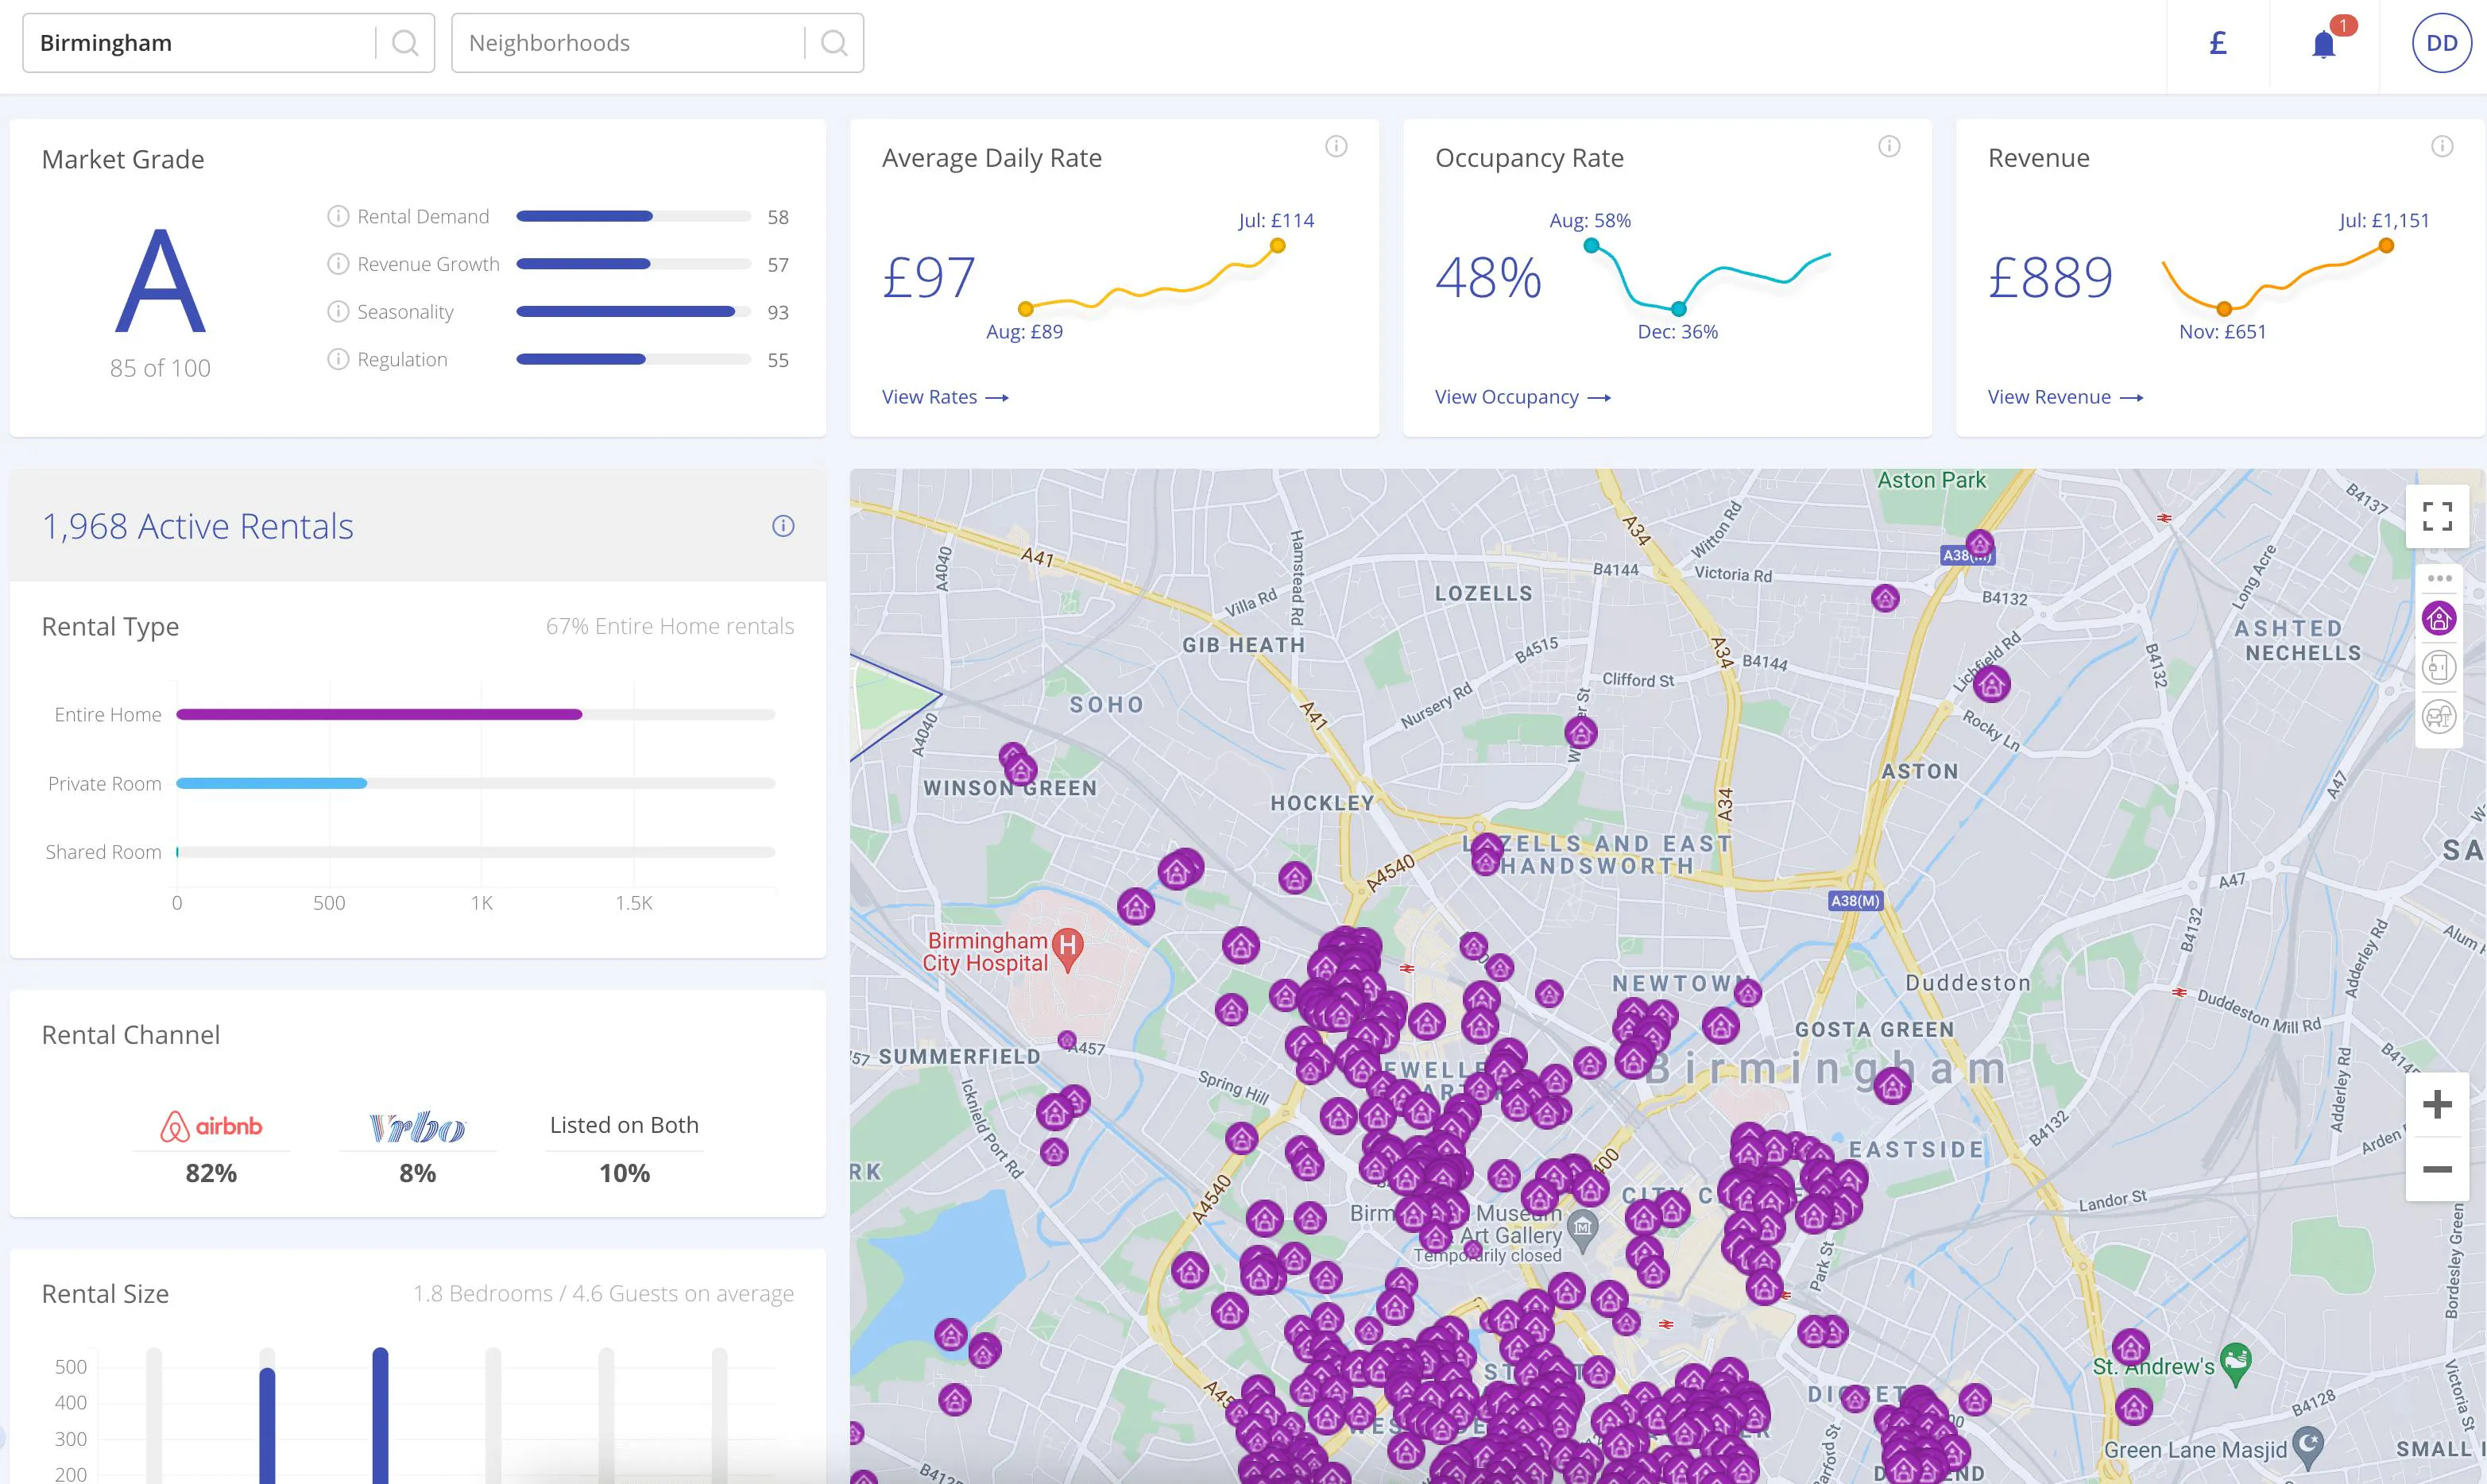Click the Aug £89 low point
The width and height of the screenshot is (2487, 1484).
point(1025,309)
